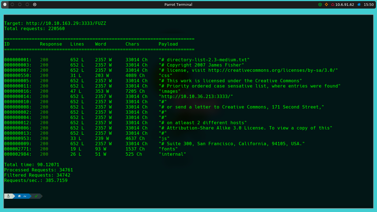Click the VPN IP address 10.6.91.62

coord(345,5)
